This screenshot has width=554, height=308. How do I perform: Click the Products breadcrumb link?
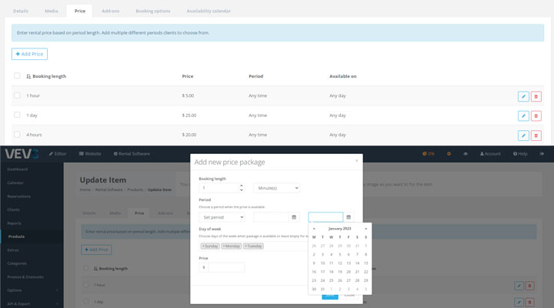coord(135,190)
